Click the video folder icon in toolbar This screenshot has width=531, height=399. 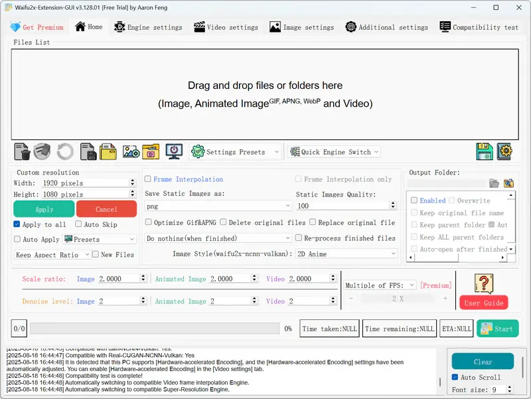(x=151, y=152)
